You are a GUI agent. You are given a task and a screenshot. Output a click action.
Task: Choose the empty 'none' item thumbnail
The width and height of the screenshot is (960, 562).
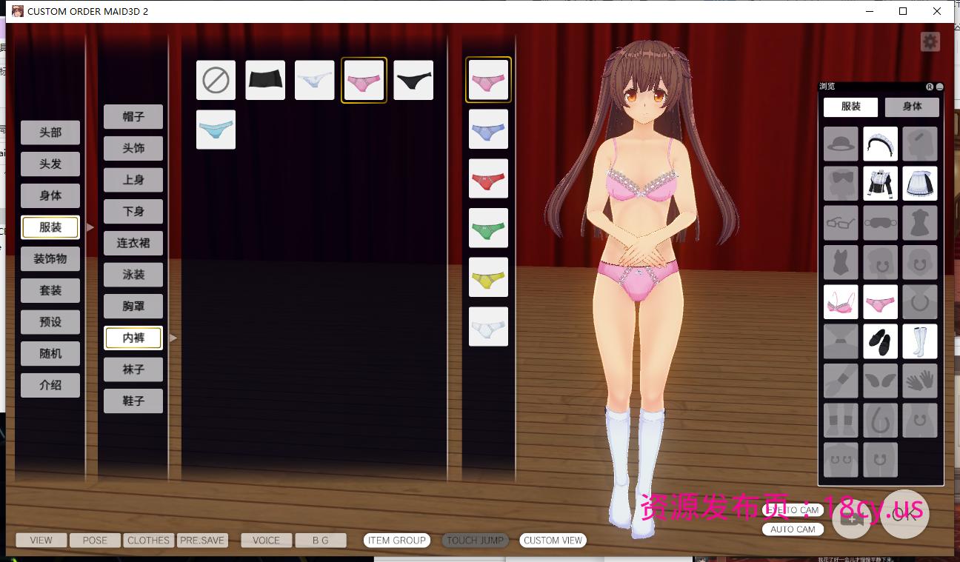pyautogui.click(x=216, y=80)
